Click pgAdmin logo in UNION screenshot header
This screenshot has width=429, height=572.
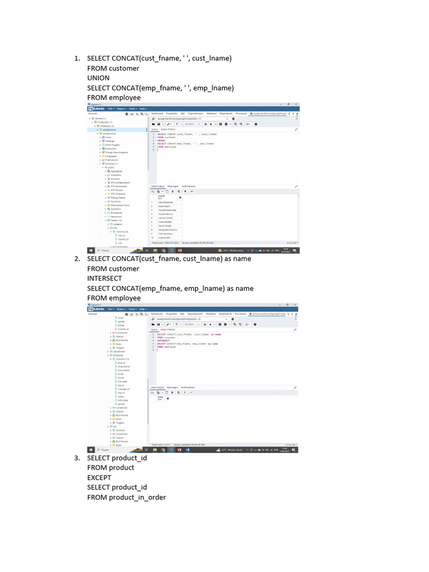[96, 109]
